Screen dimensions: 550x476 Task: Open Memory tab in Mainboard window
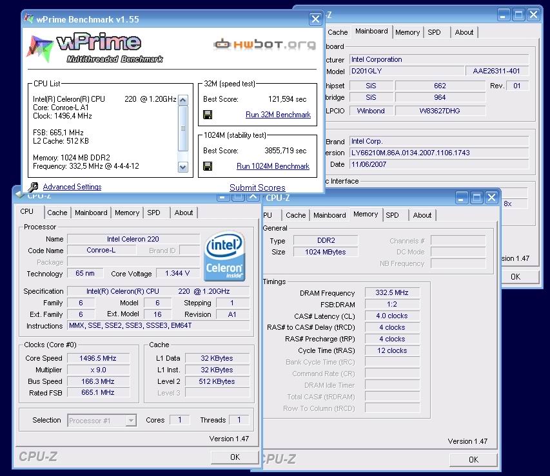[x=408, y=32]
